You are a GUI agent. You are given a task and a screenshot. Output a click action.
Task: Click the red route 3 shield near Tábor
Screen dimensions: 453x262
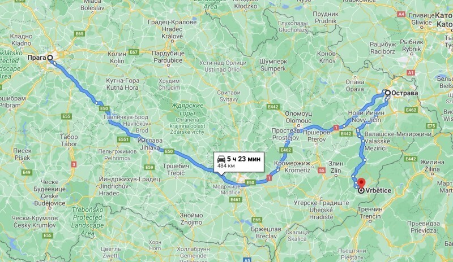click(x=74, y=164)
